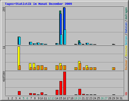Select the yellow Besuche legend label
129x101 pixels.
point(126,51)
